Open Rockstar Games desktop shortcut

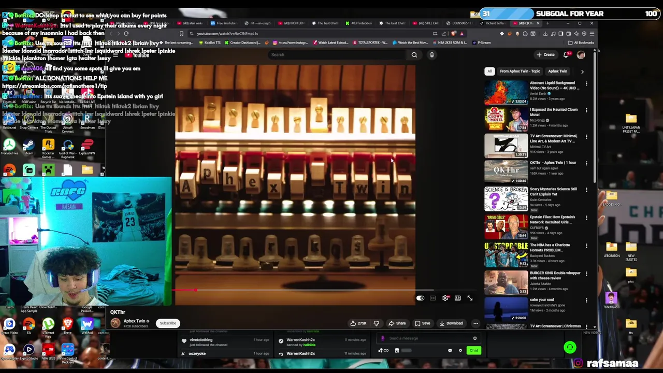click(48, 149)
